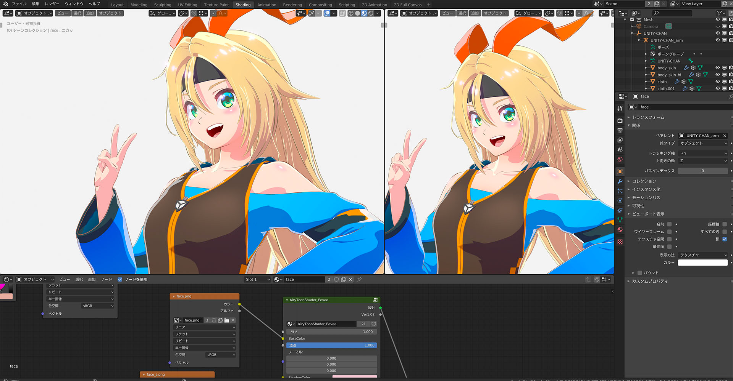This screenshot has width=733, height=381.
Task: Click the body_skin modifier wrench icon
Action: [686, 68]
